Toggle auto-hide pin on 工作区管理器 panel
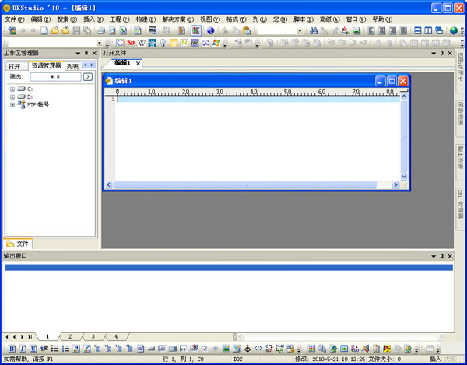The height and width of the screenshot is (365, 467). coord(86,53)
